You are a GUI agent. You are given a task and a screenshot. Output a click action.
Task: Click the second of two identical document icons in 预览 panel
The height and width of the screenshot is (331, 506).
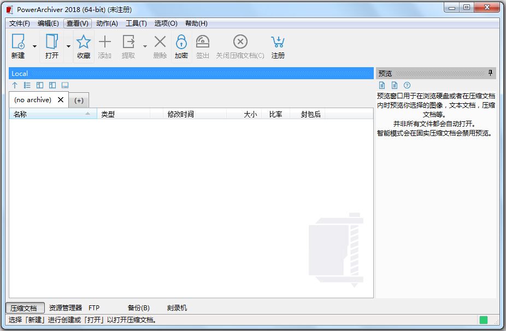(x=395, y=85)
